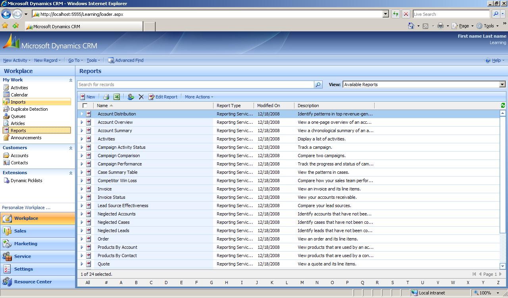508x298 pixels.
Task: Collapse the My Work section
Action: [71, 80]
